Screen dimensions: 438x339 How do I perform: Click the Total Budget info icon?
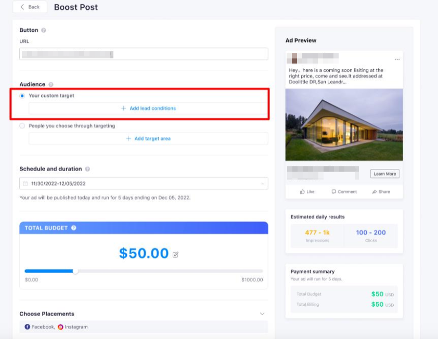coord(74,228)
